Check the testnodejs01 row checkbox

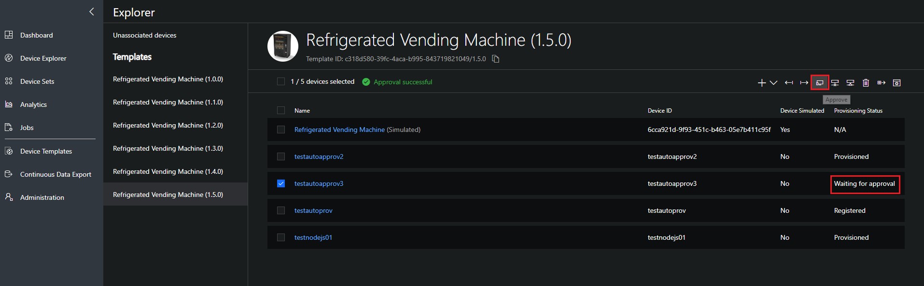click(281, 237)
